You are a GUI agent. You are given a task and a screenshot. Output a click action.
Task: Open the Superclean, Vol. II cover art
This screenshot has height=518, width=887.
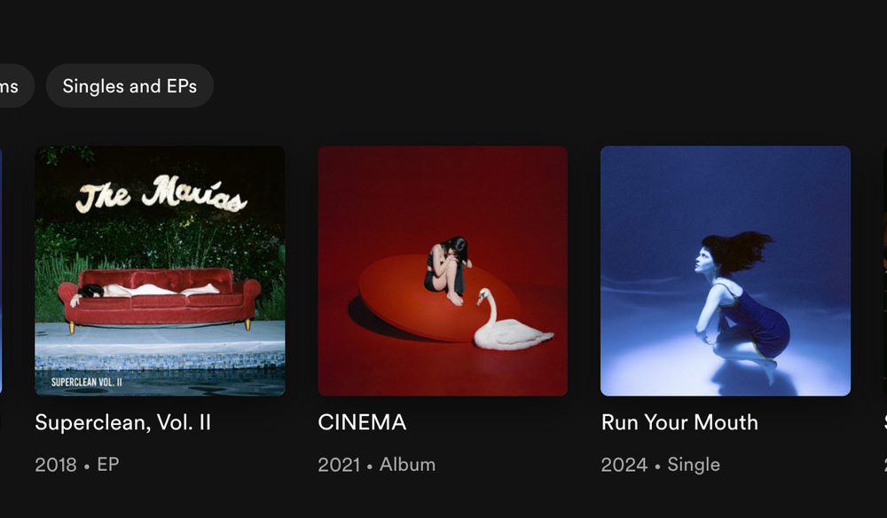160,271
